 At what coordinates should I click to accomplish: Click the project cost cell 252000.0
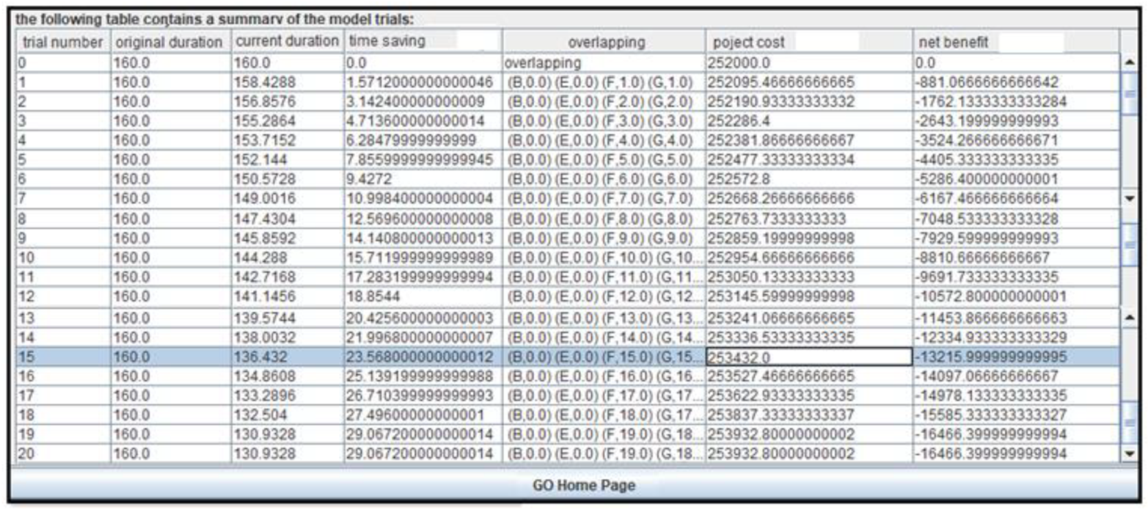[x=809, y=63]
